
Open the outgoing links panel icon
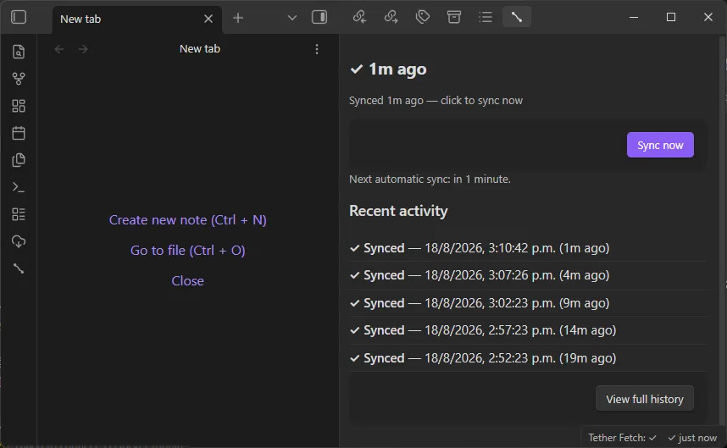391,17
